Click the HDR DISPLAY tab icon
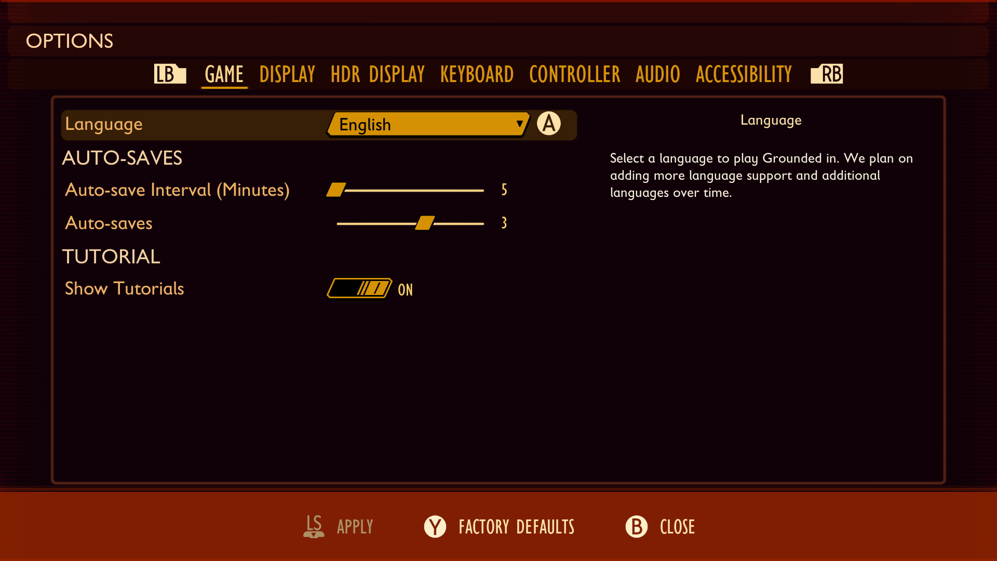Image resolution: width=997 pixels, height=561 pixels. click(378, 73)
